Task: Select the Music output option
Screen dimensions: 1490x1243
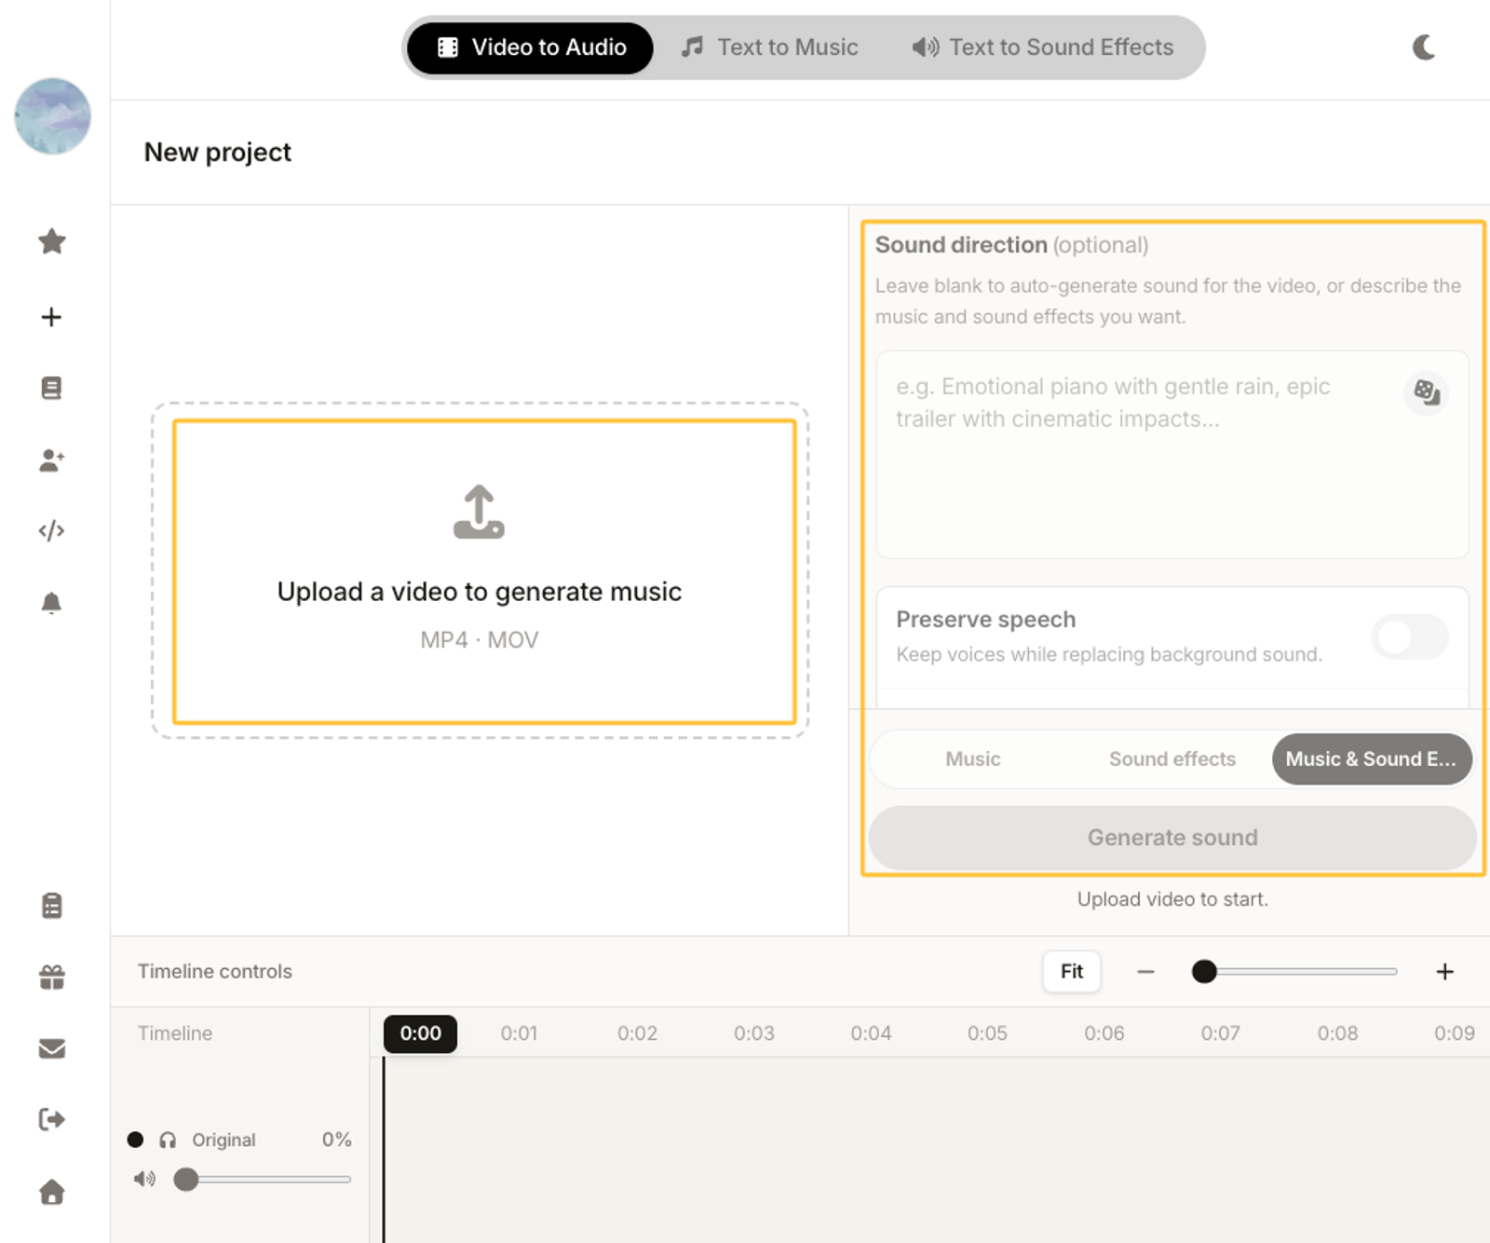Action: pyautogui.click(x=972, y=758)
